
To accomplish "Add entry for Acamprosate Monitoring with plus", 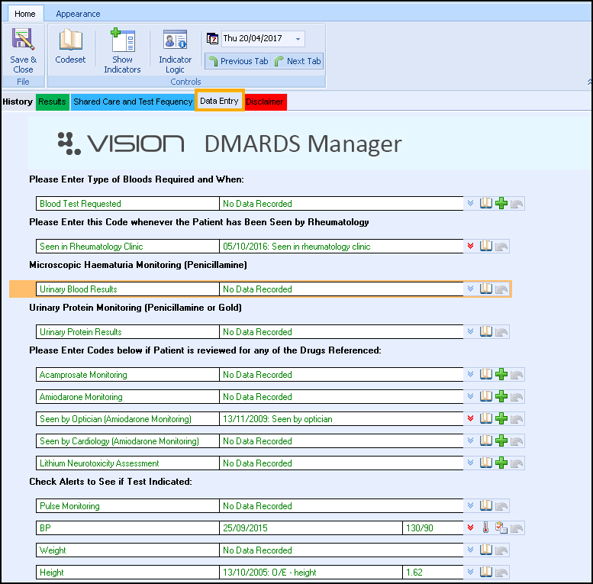I will pyautogui.click(x=501, y=375).
